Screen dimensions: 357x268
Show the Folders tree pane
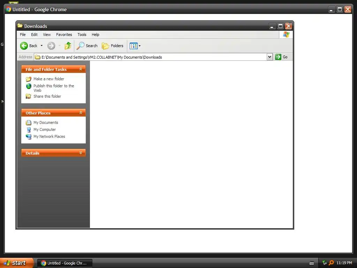coord(113,46)
